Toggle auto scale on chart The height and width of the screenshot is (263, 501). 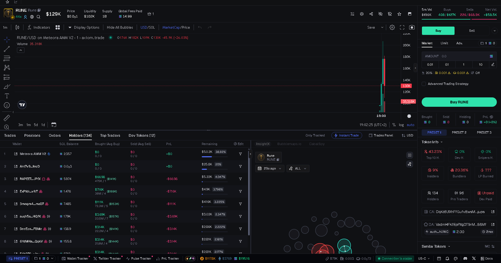[410, 125]
